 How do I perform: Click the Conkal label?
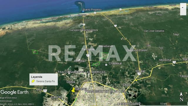(x=140, y=71)
